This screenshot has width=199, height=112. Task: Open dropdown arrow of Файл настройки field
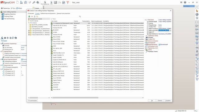[170, 30]
